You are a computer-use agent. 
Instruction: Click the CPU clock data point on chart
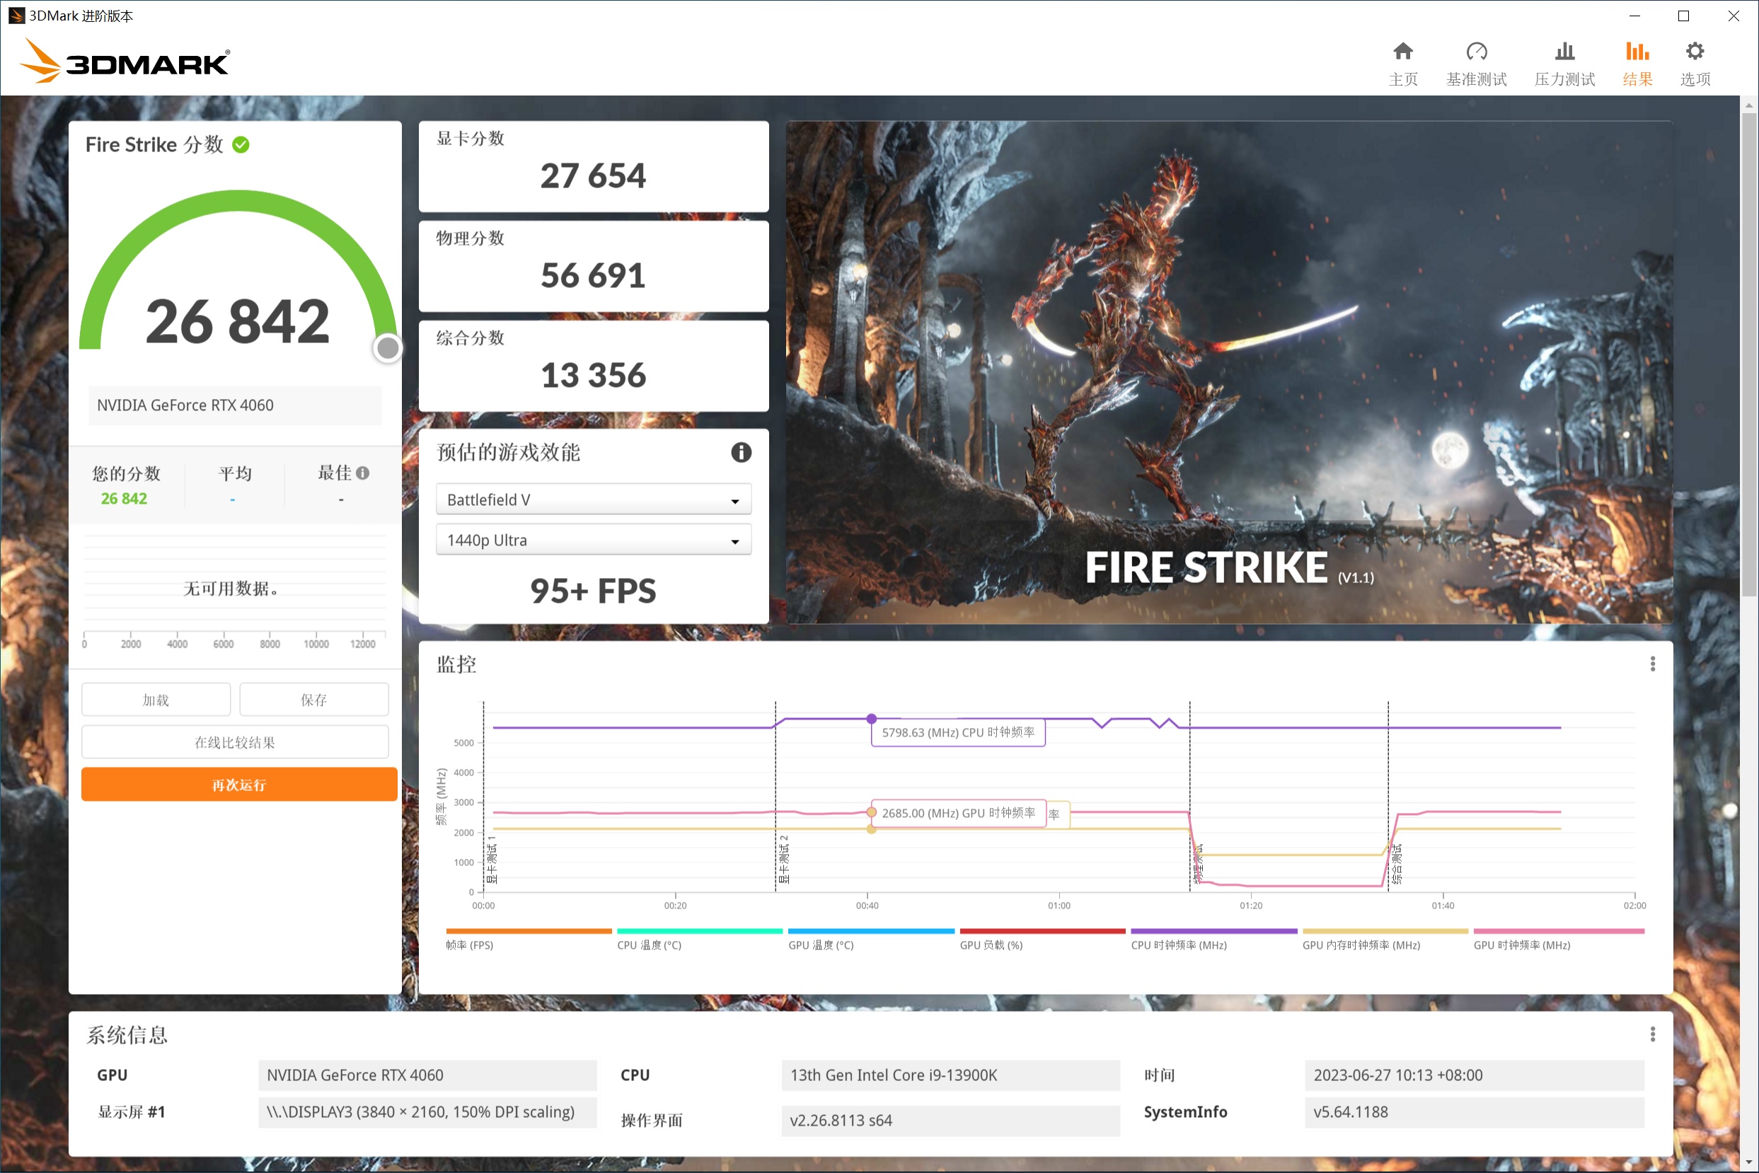[871, 719]
